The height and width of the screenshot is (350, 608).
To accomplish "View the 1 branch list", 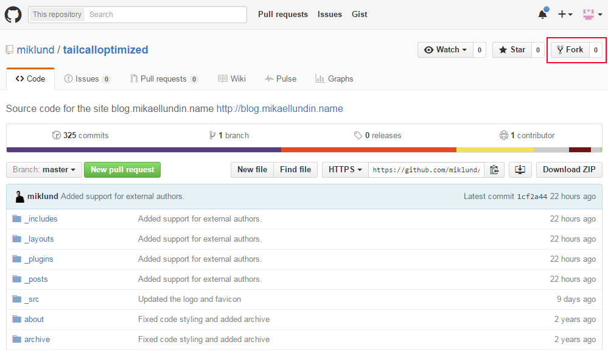I will tap(229, 135).
